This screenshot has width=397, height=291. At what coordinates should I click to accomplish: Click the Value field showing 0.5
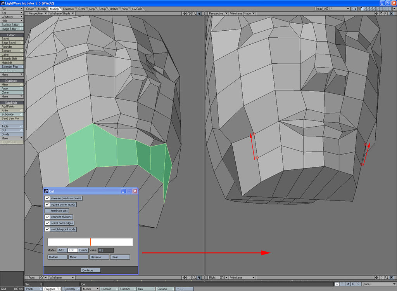pyautogui.click(x=105, y=251)
